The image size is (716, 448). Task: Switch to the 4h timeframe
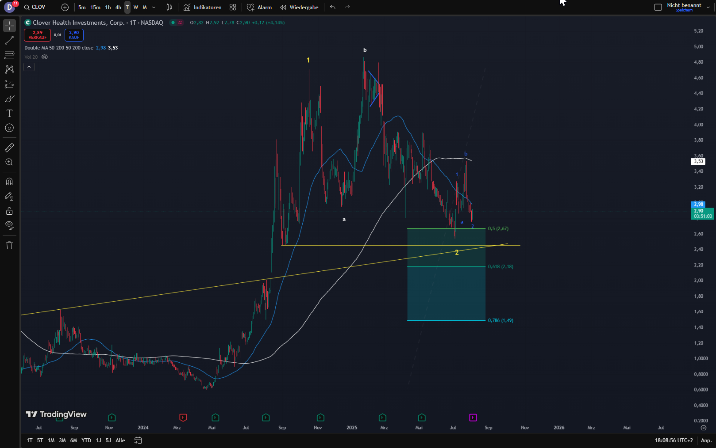[118, 8]
